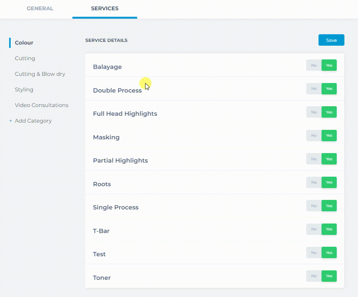
Task: Click Yes for Single Process
Action: coord(329,206)
